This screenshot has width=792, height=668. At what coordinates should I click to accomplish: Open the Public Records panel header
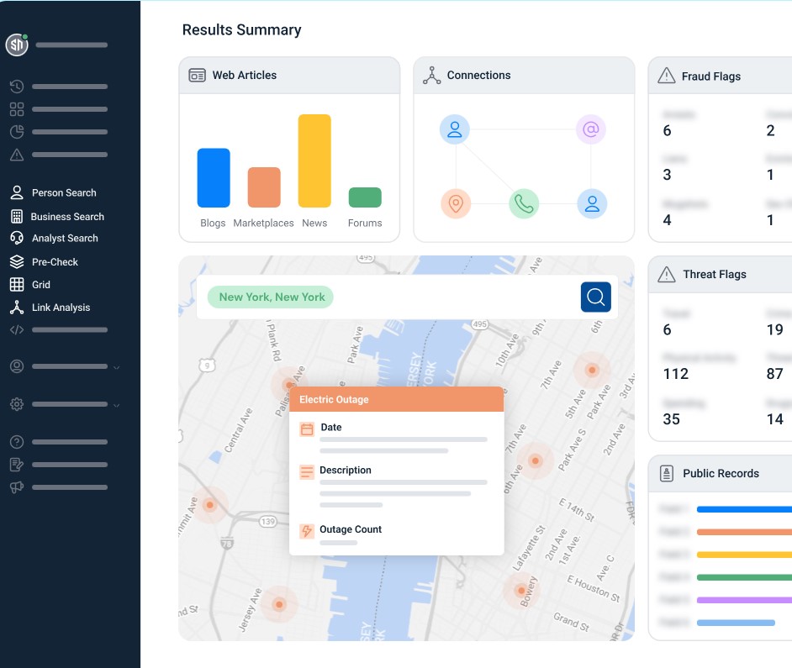[720, 474]
